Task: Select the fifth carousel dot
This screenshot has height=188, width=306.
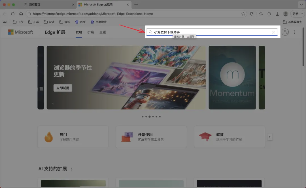Action: [x=156, y=117]
